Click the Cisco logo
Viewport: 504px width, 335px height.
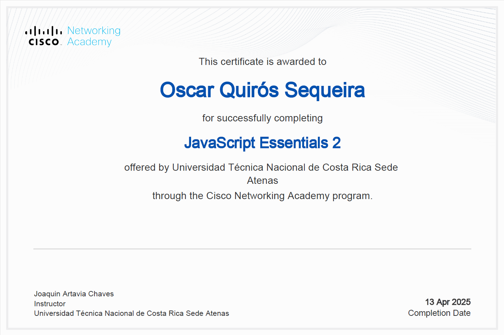(x=43, y=35)
